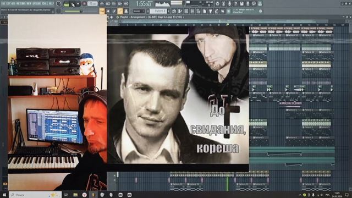Toggle loop recording icon
The image size is (352, 198).
pyautogui.click(x=126, y=4)
